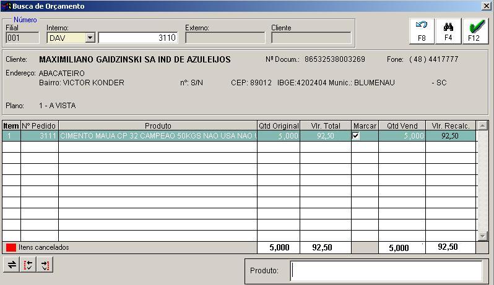This screenshot has width=494, height=285.
Task: Open the Interno DAV dropdown
Action: pos(90,38)
